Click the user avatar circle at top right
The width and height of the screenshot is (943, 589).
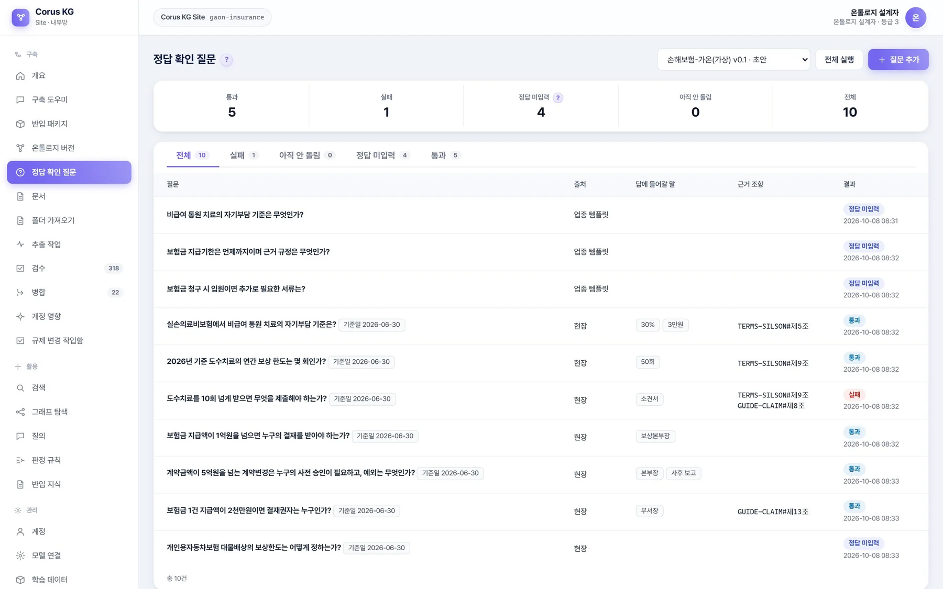(915, 18)
